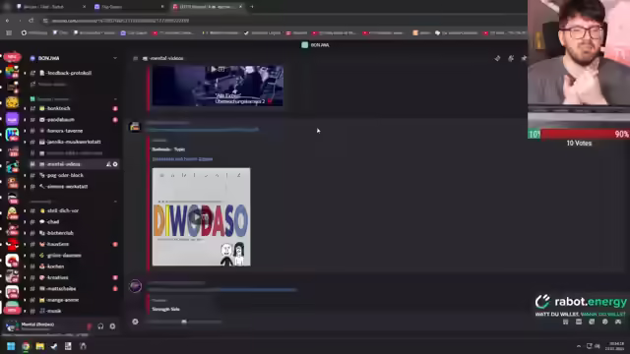Toggle the headphones deafen icon
This screenshot has height=354, width=630.
coord(100,326)
